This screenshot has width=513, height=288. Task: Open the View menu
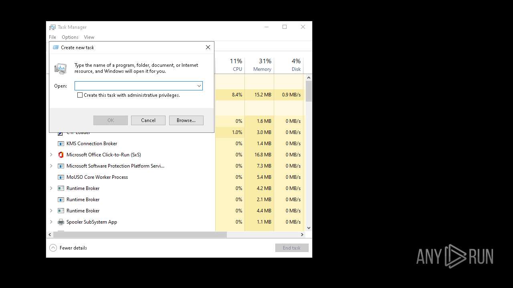click(89, 37)
